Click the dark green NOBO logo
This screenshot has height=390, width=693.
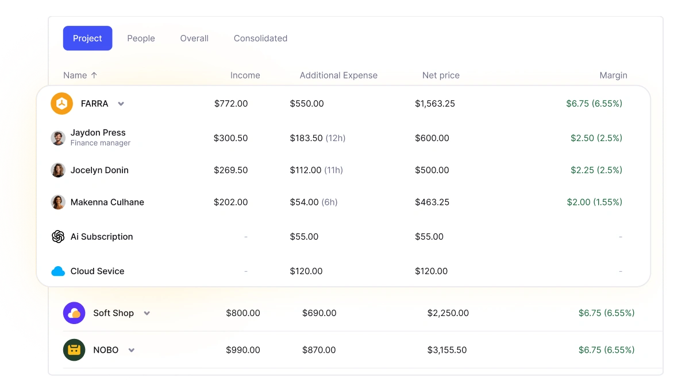pos(74,350)
